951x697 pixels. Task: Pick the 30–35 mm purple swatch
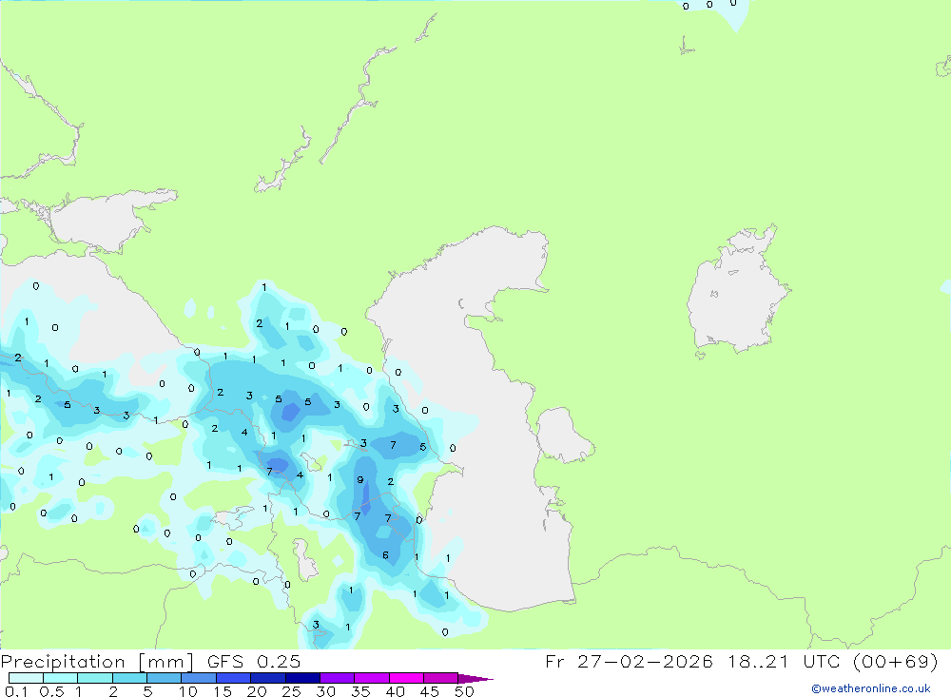pyautogui.click(x=338, y=678)
